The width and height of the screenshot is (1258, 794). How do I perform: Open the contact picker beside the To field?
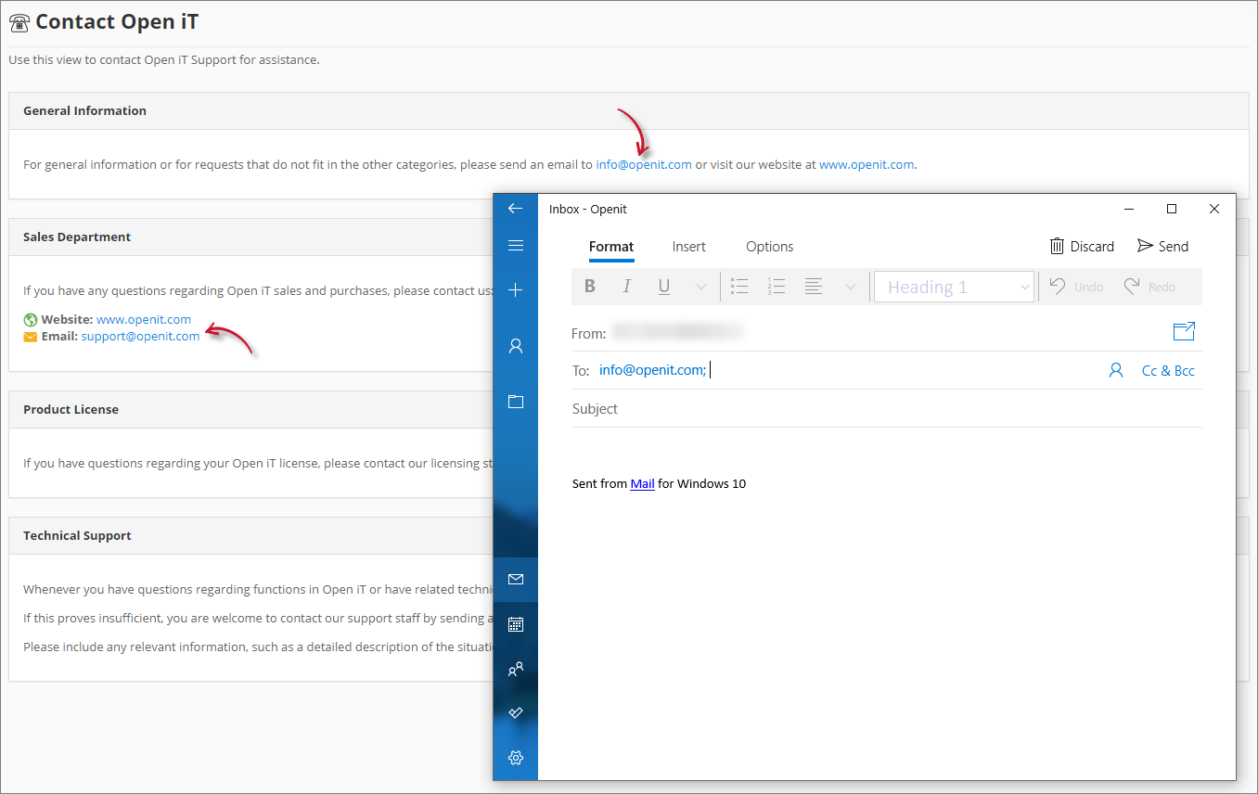pyautogui.click(x=1115, y=369)
